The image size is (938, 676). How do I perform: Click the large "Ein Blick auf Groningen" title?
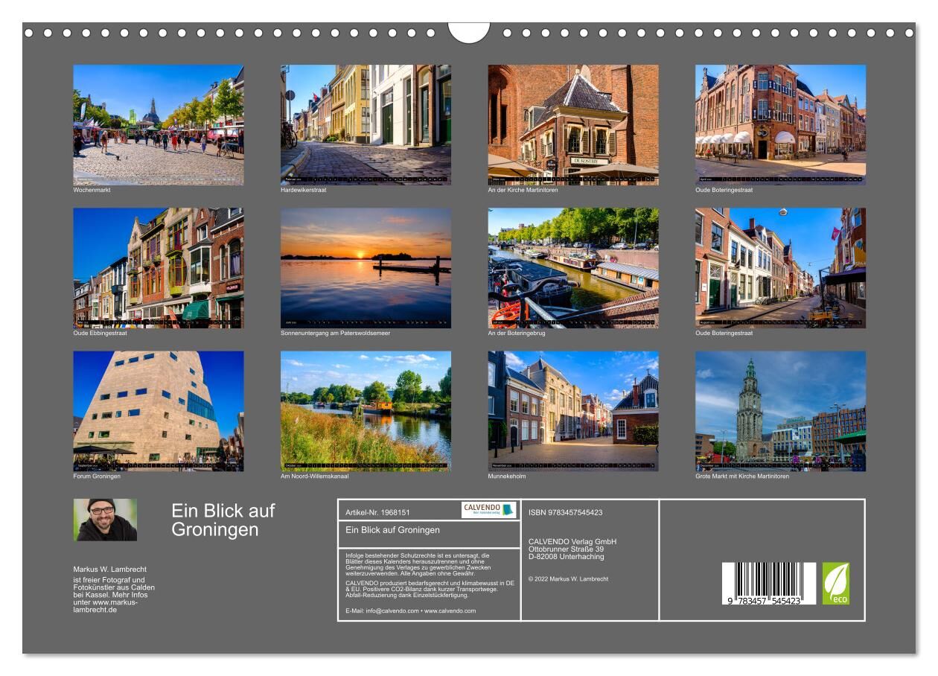coord(223,520)
